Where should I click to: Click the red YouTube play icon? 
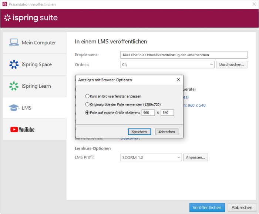[14, 130]
